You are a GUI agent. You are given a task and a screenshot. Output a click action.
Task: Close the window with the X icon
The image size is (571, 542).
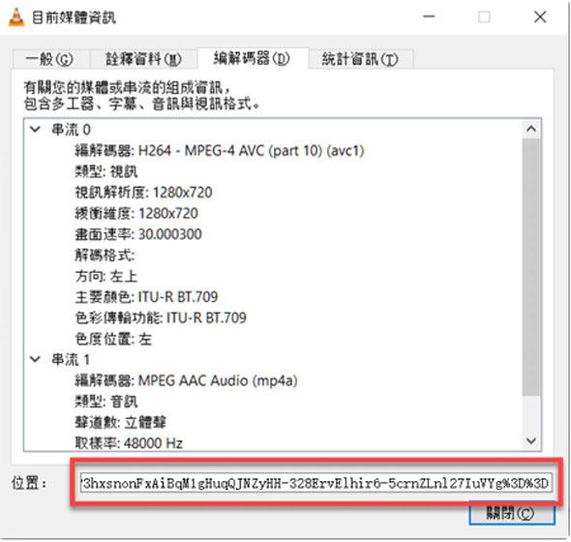tap(540, 16)
